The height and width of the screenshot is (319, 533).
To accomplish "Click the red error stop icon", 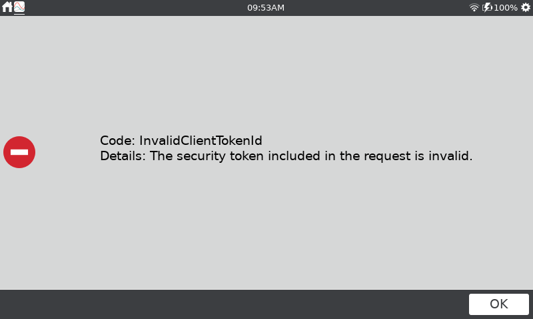I will 19,152.
